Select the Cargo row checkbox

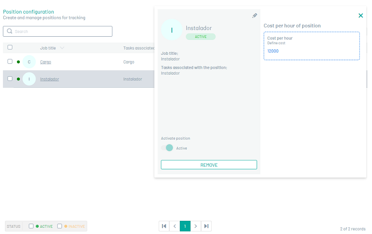pos(10,61)
